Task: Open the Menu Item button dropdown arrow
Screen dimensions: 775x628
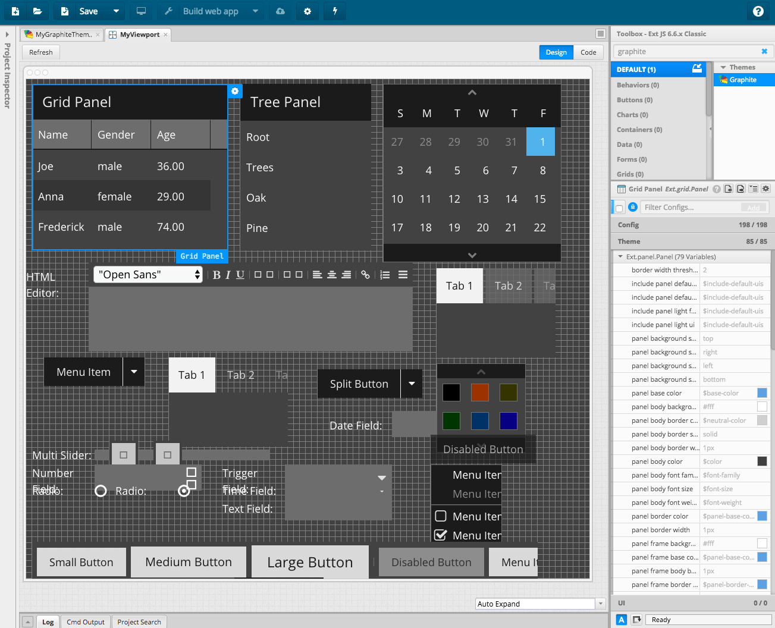Action: click(x=134, y=372)
